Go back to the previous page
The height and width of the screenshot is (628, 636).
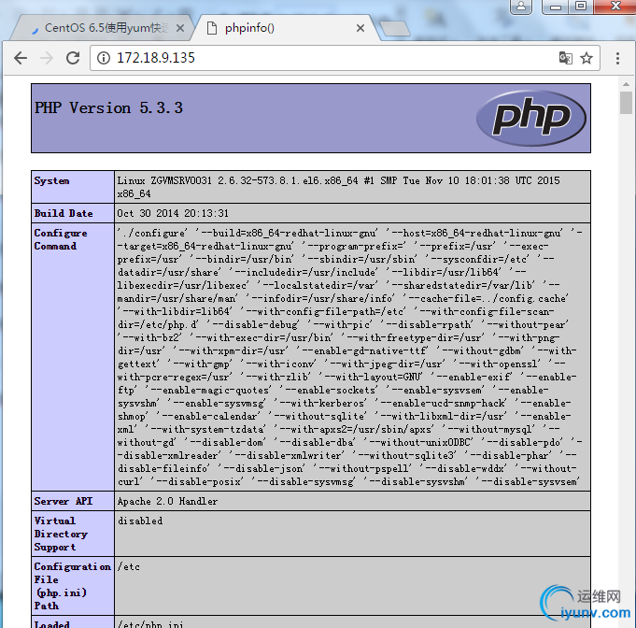pos(21,58)
